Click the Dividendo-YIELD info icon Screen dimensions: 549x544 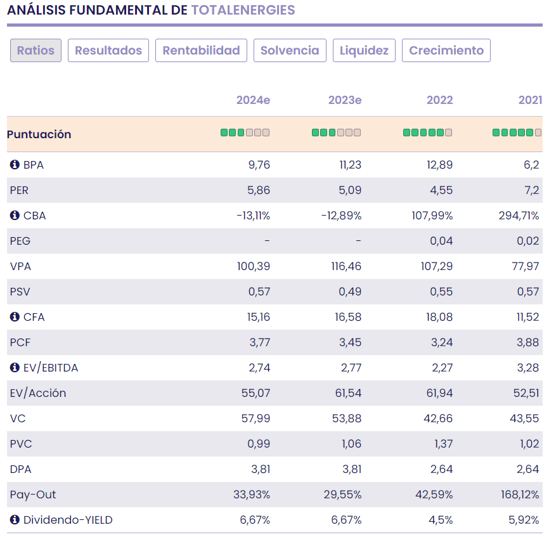click(15, 520)
